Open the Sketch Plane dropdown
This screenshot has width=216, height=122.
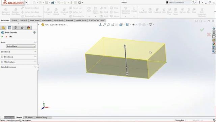[x=20, y=46]
